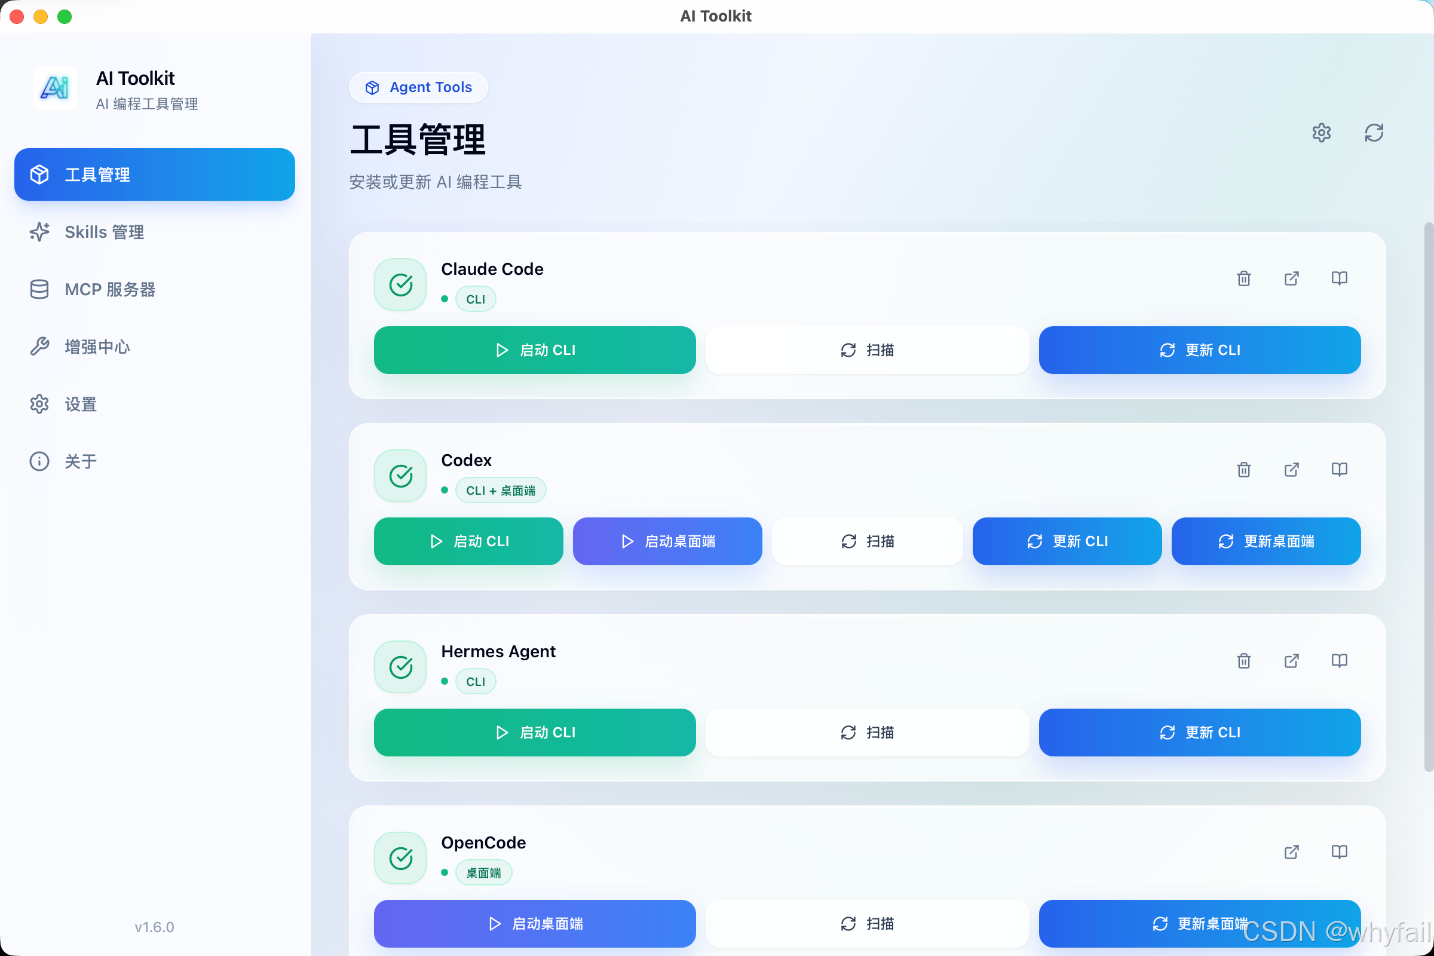Open OpenCode documentation book icon
The width and height of the screenshot is (1434, 956).
coord(1339,852)
